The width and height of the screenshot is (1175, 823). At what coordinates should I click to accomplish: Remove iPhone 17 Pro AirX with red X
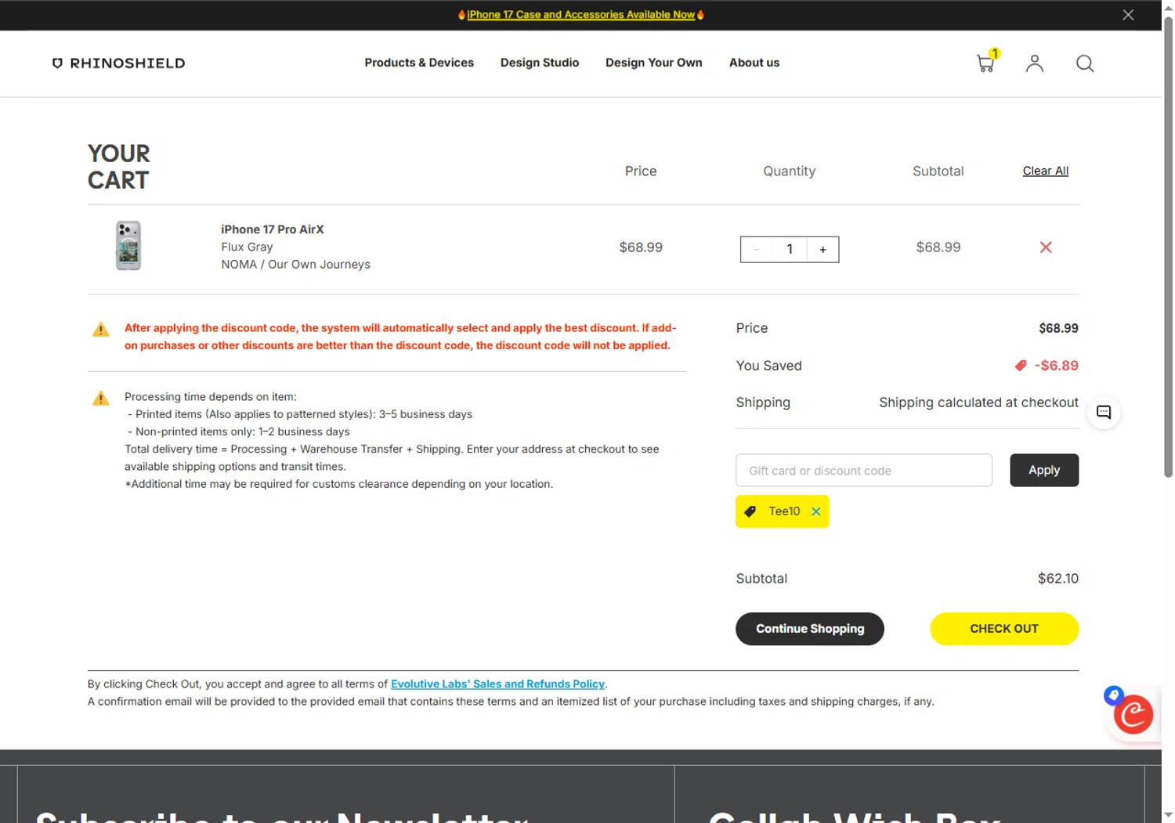tap(1045, 247)
